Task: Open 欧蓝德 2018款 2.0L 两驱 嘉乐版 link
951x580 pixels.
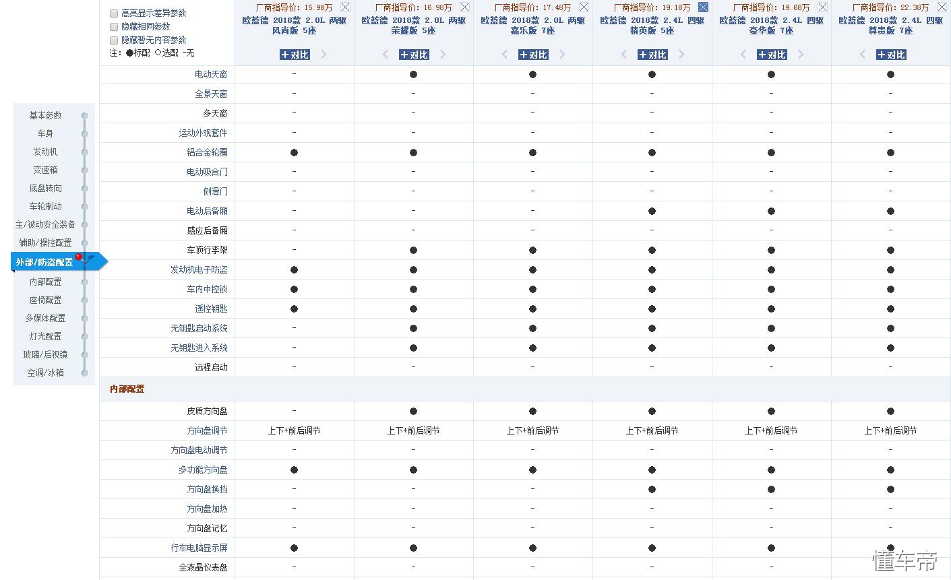Action: tap(533, 26)
